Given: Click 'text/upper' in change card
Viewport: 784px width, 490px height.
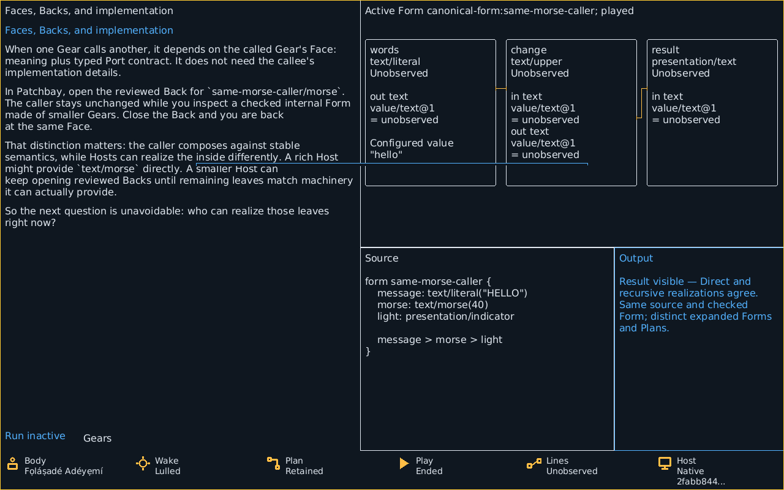Looking at the screenshot, I should [x=537, y=62].
